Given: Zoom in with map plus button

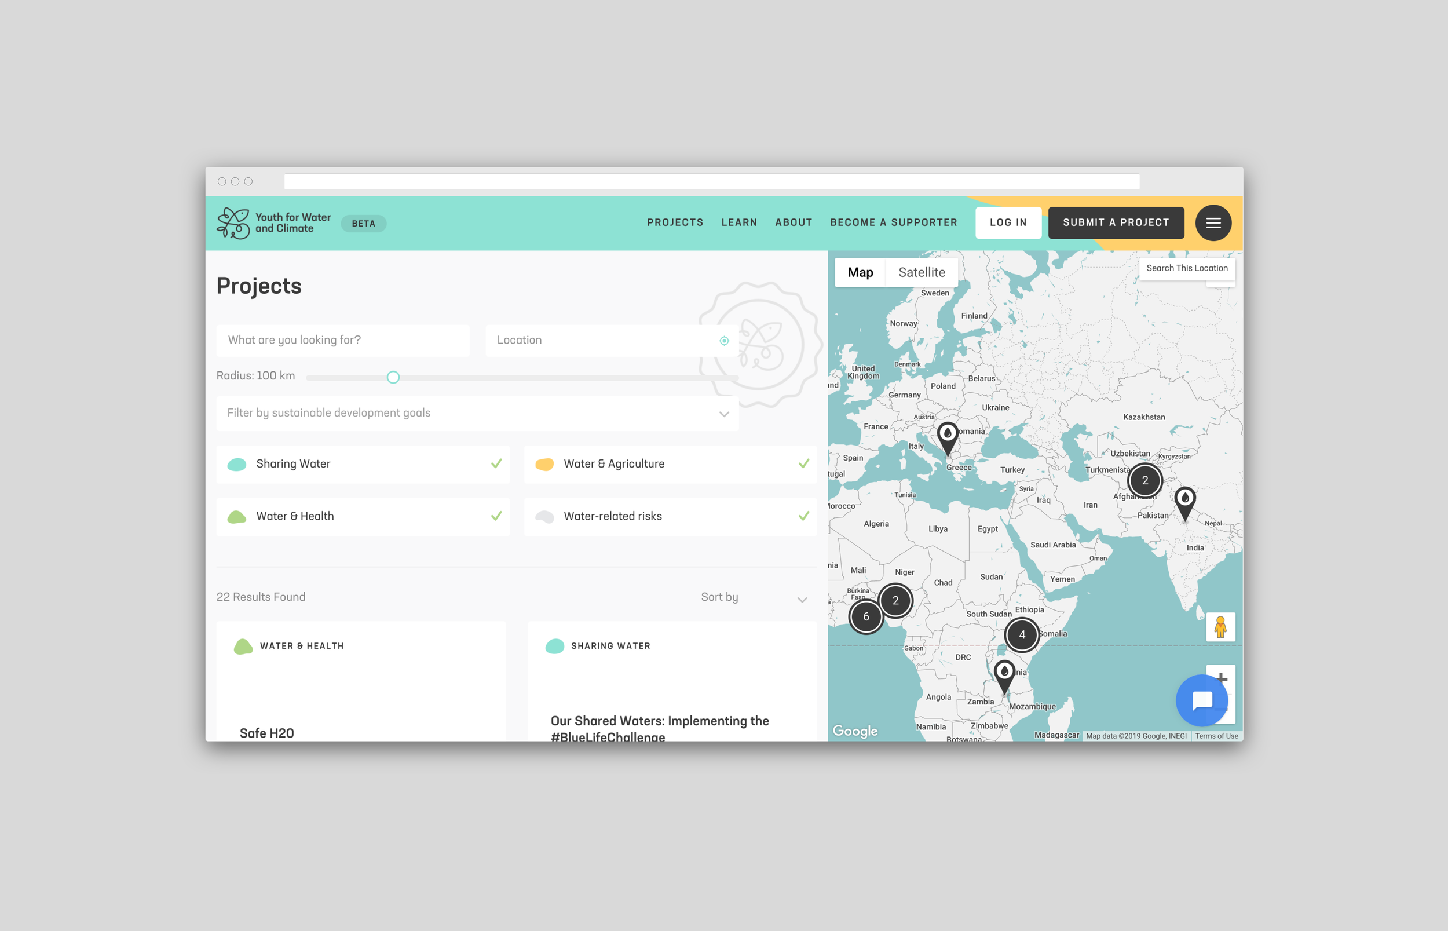Looking at the screenshot, I should 1222,678.
